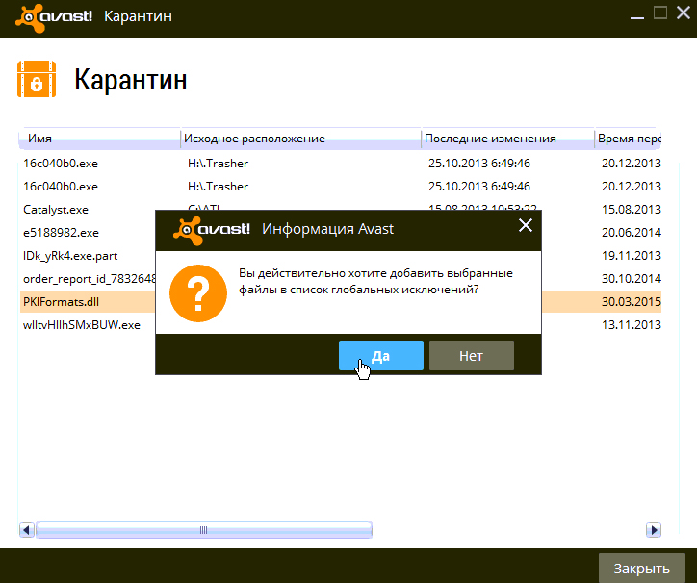Click the quarantine chest icon

click(x=37, y=79)
